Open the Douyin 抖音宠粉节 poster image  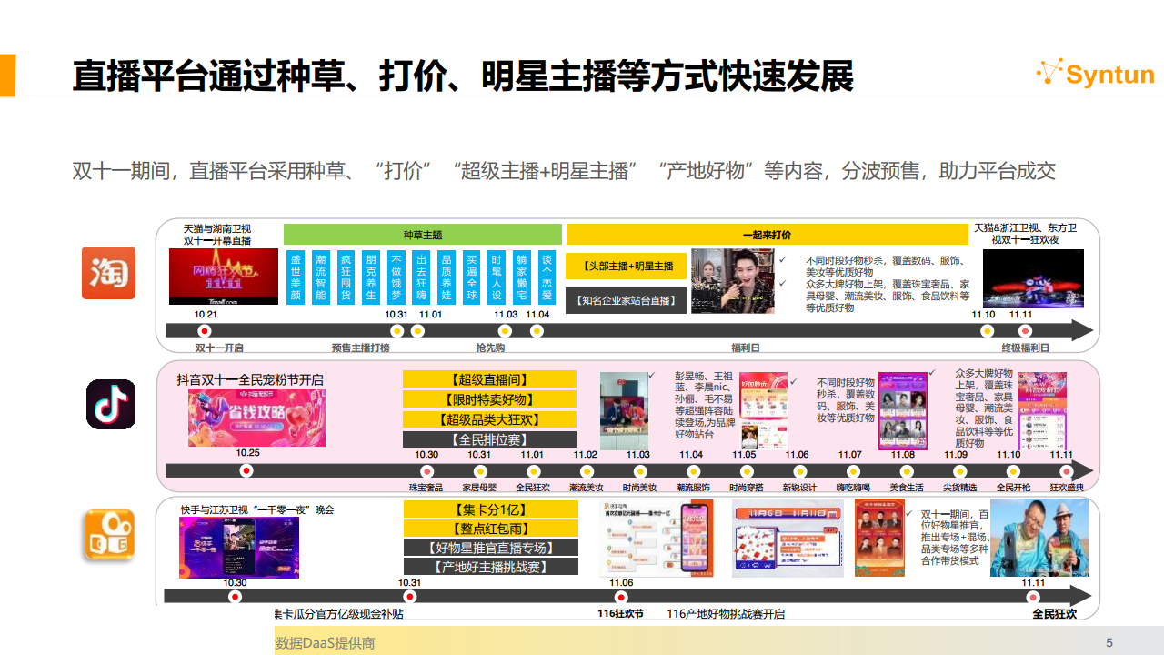point(1042,410)
